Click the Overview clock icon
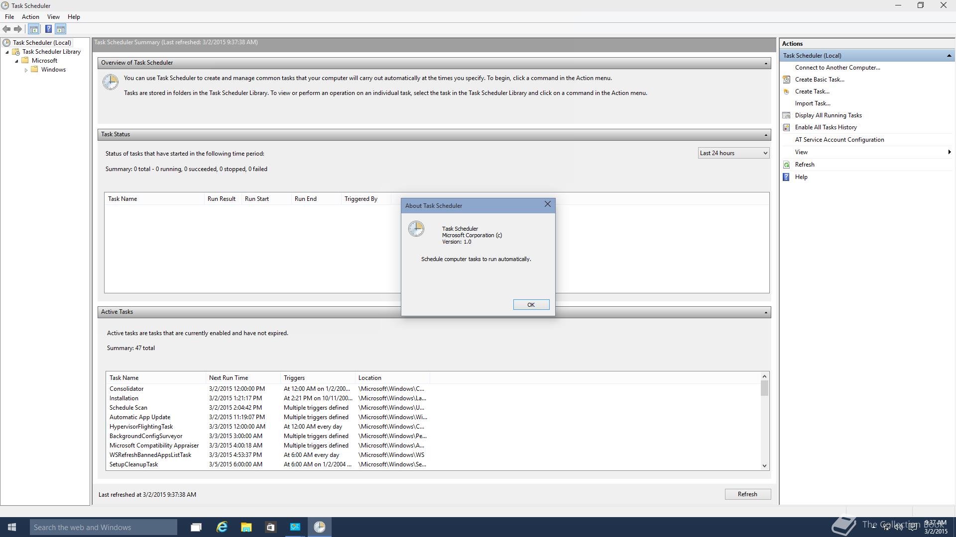Viewport: 956px width, 537px height. [x=111, y=82]
